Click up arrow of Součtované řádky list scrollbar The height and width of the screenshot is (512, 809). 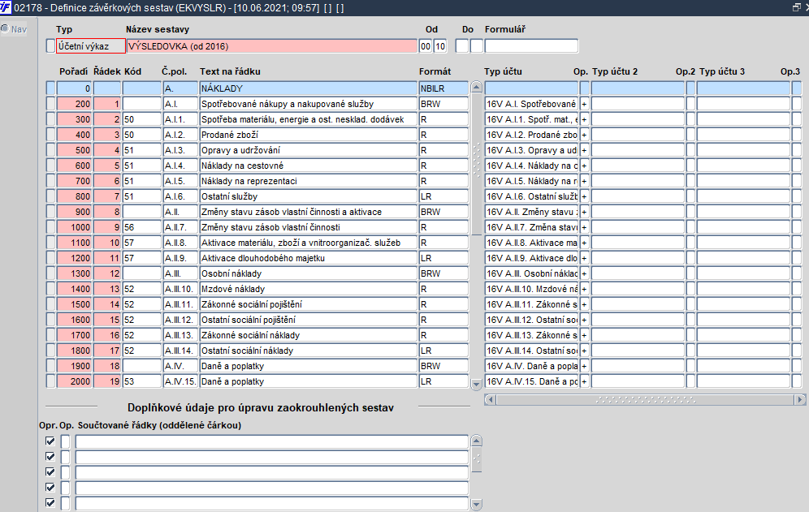476,441
